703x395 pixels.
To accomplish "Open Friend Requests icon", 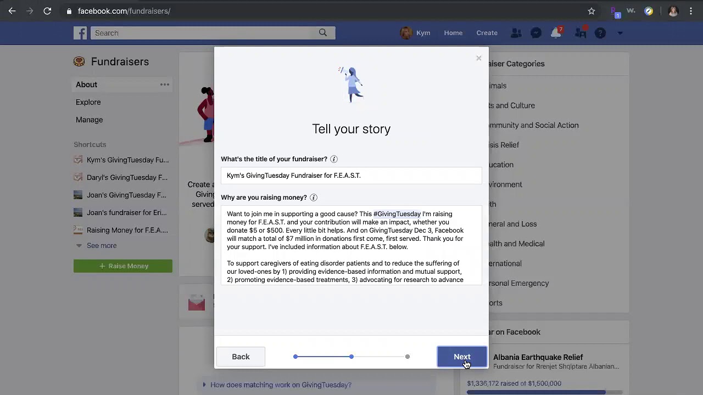I will (x=516, y=33).
